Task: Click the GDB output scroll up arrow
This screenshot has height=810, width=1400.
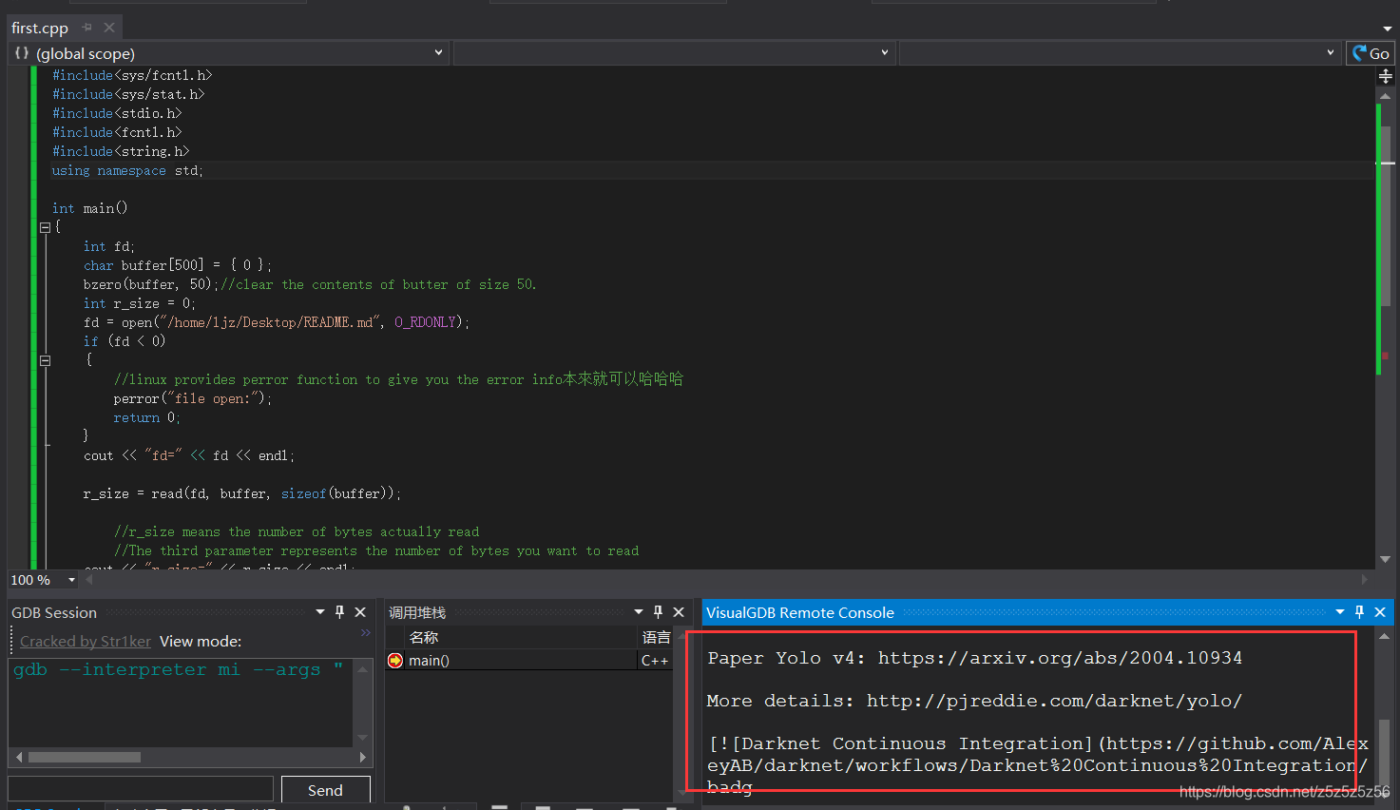Action: [x=362, y=669]
